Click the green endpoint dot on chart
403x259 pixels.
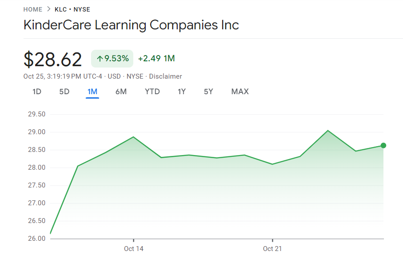click(383, 145)
